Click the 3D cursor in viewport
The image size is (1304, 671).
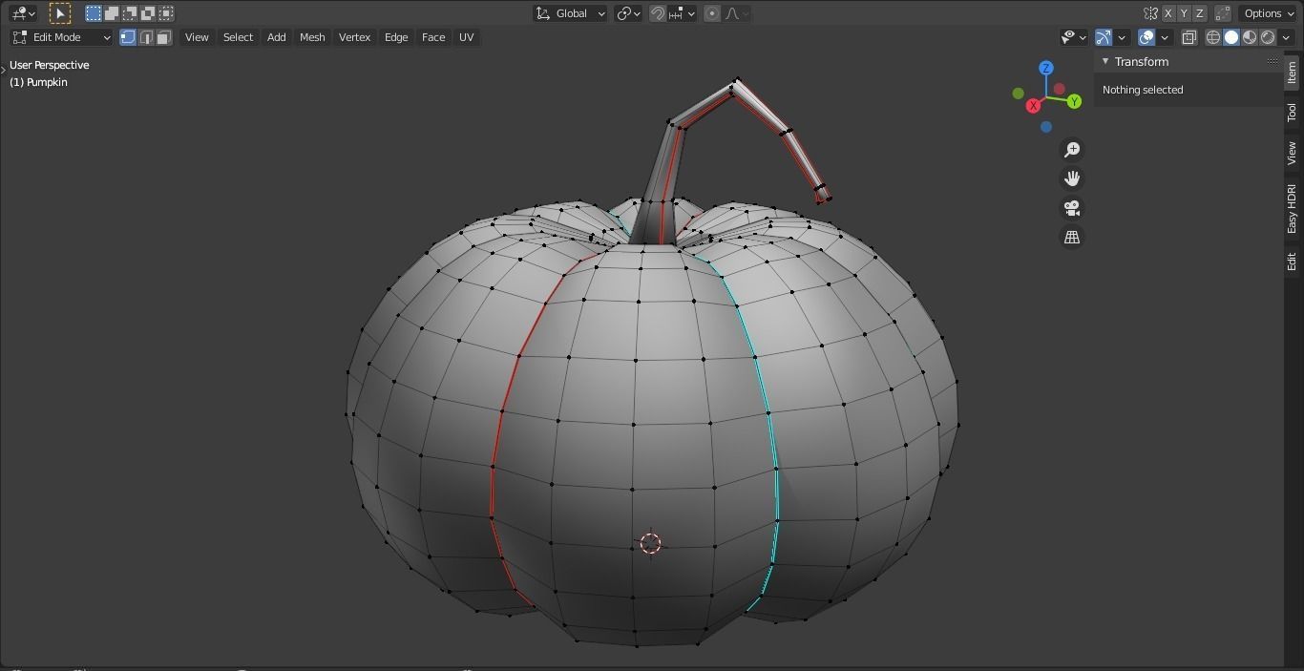(x=650, y=543)
